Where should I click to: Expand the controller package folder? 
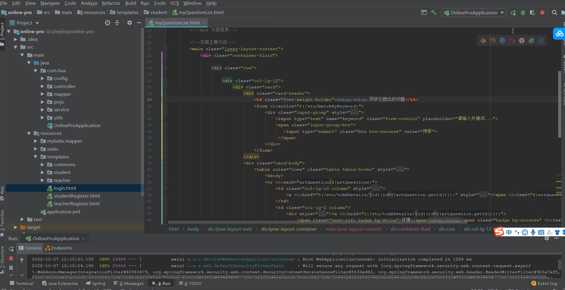[42, 86]
